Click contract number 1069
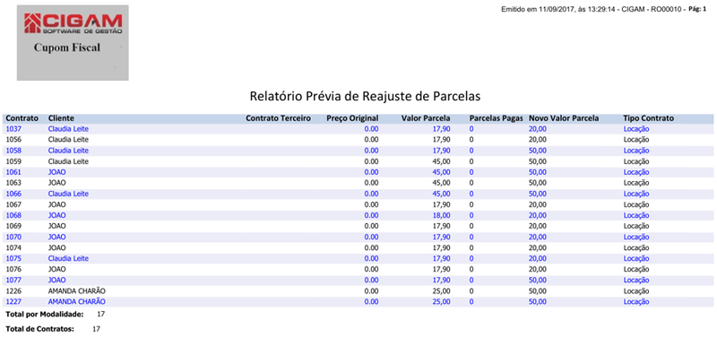Viewport: 717px width, 338px height. click(x=13, y=226)
